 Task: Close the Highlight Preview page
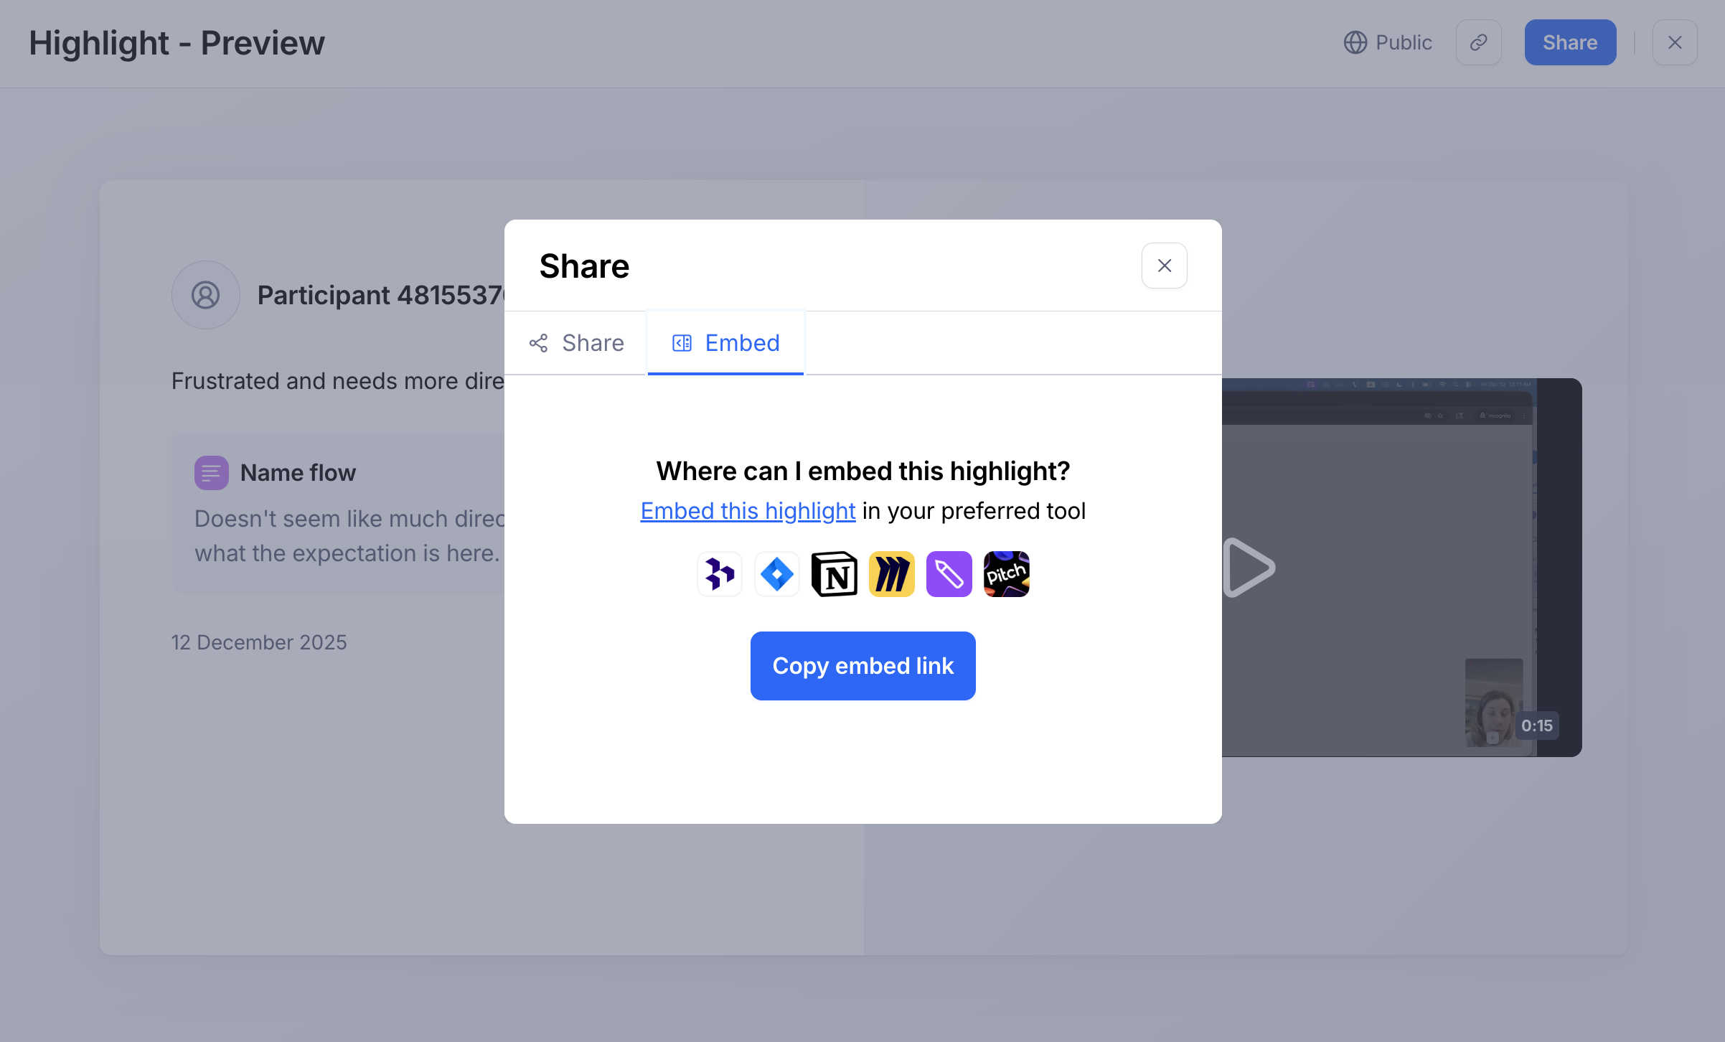click(x=1675, y=43)
